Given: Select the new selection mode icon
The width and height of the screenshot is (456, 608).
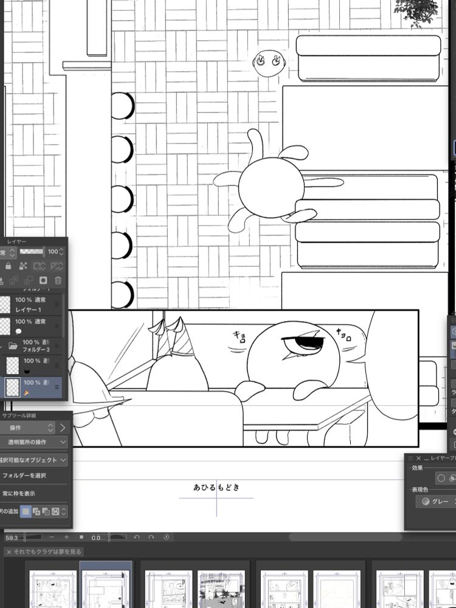Looking at the screenshot, I should (26, 511).
